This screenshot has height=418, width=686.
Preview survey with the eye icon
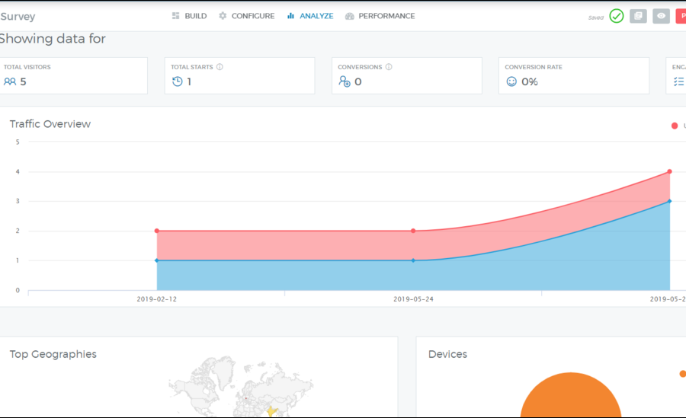point(661,16)
